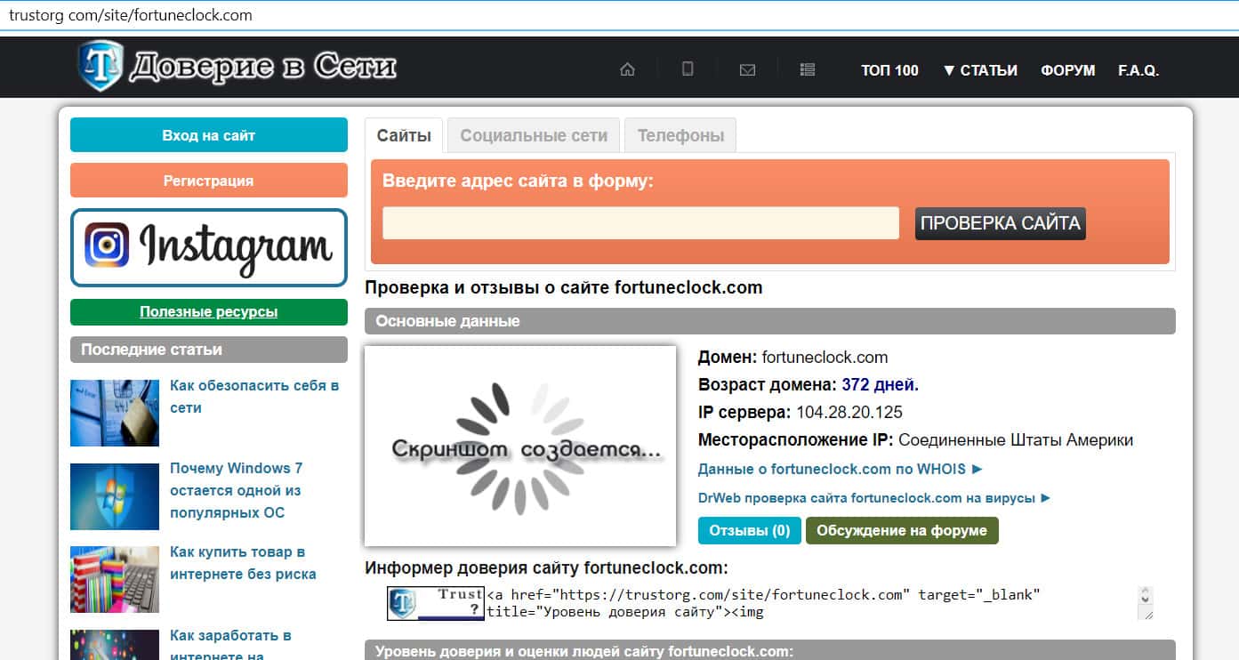
Task: Click the Основные данные section header
Action: pyautogui.click(x=770, y=321)
